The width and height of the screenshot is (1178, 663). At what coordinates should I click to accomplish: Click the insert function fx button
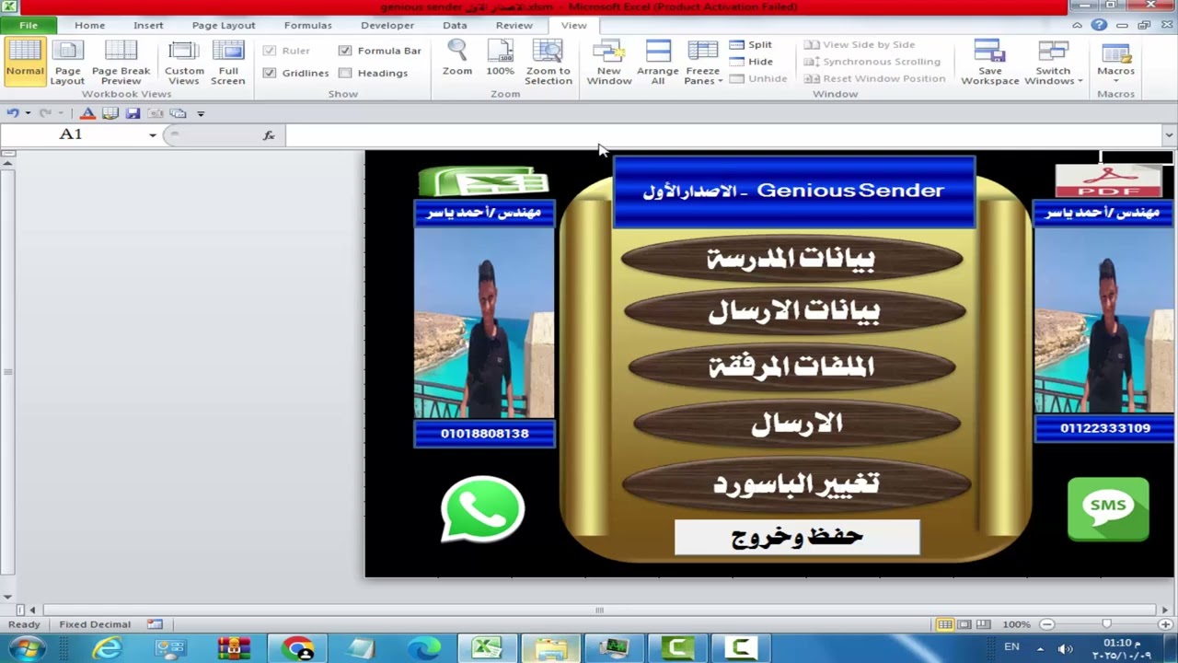(x=269, y=134)
